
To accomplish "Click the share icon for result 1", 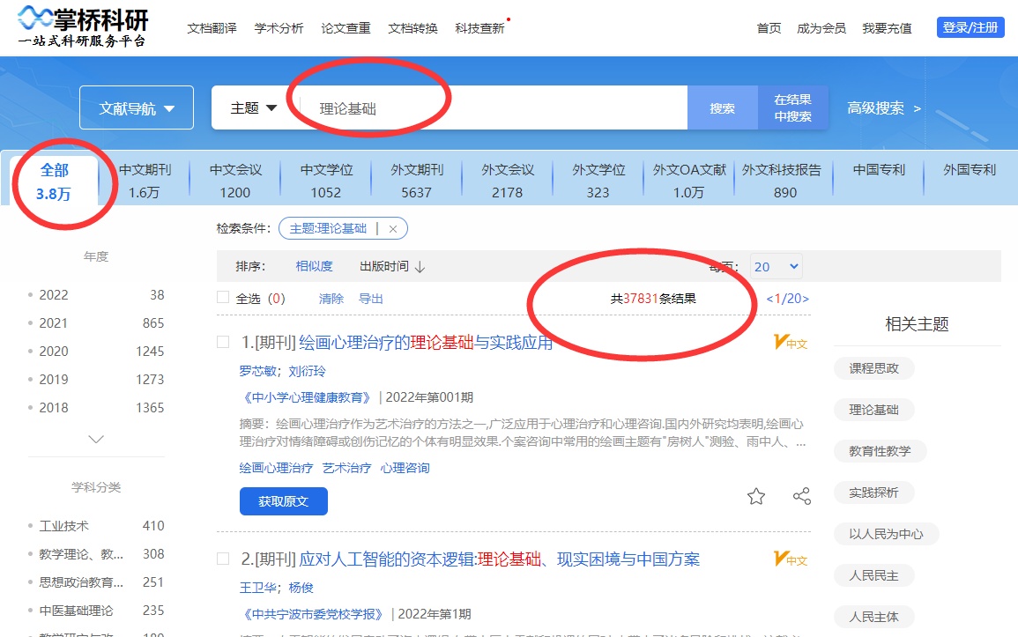I will [801, 496].
